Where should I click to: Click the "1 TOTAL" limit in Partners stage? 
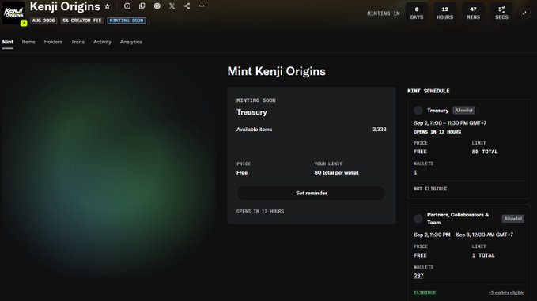(x=483, y=255)
